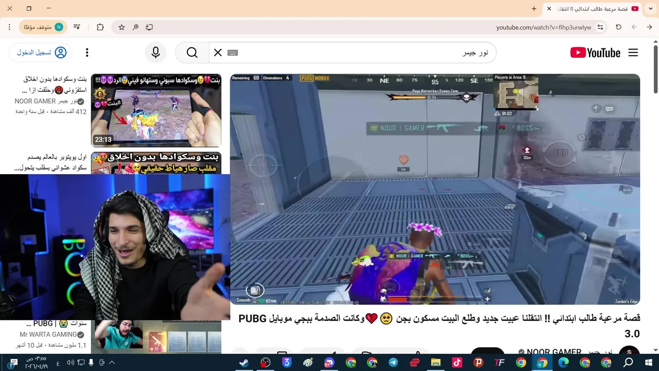Open Microsoft Edge from the taskbar
Image resolution: width=659 pixels, height=371 pixels.
[x=563, y=363]
